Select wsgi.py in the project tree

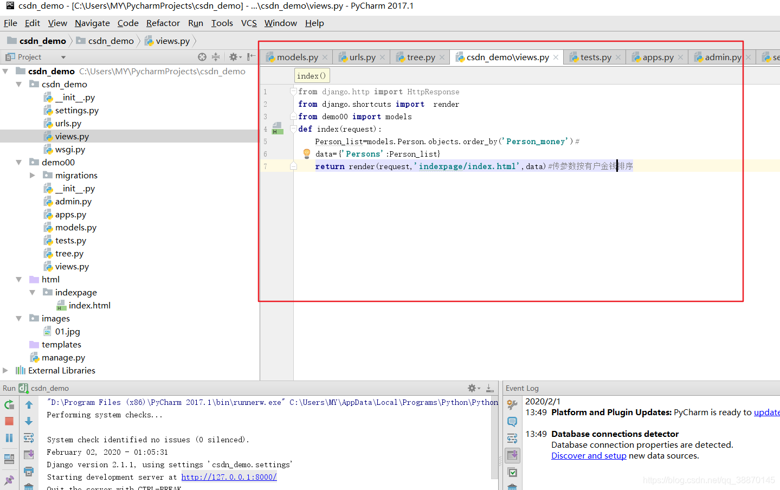pos(70,149)
